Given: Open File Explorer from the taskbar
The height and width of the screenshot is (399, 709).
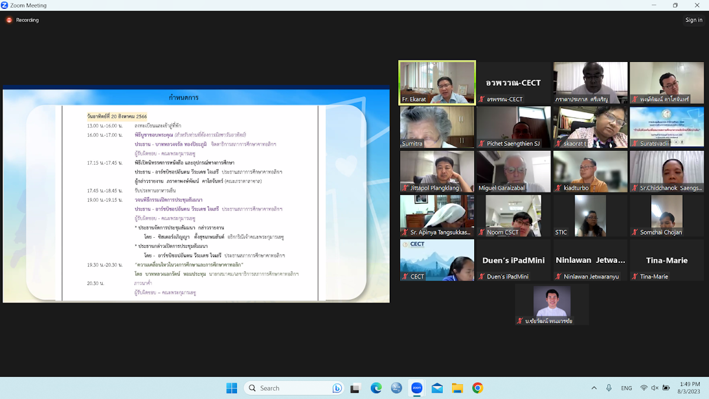Looking at the screenshot, I should (x=457, y=388).
